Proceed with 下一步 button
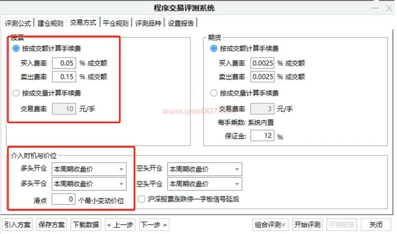 pos(154,225)
